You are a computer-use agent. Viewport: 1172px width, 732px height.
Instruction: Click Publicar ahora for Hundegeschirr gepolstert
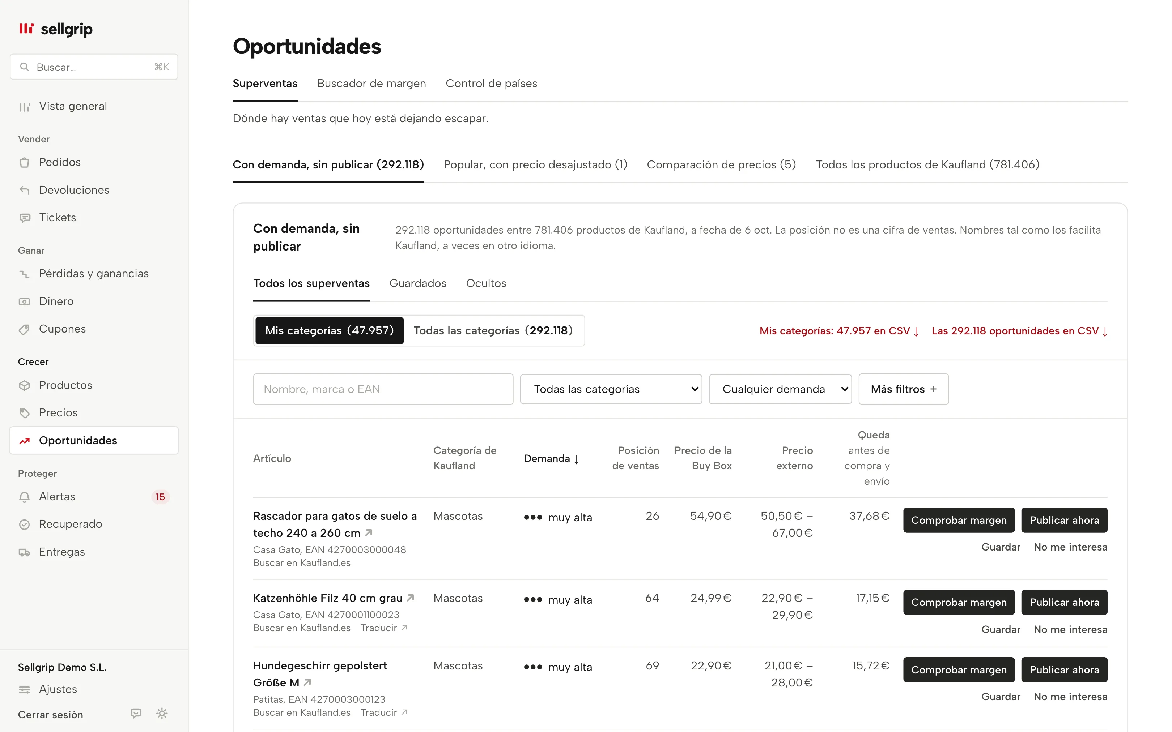coord(1064,670)
